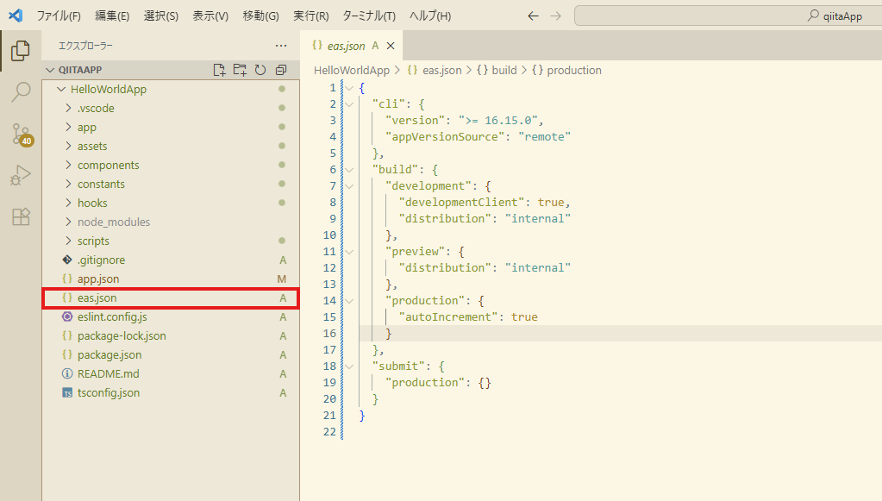Click the Refresh Explorer icon
Image resolution: width=882 pixels, height=501 pixels.
[260, 69]
